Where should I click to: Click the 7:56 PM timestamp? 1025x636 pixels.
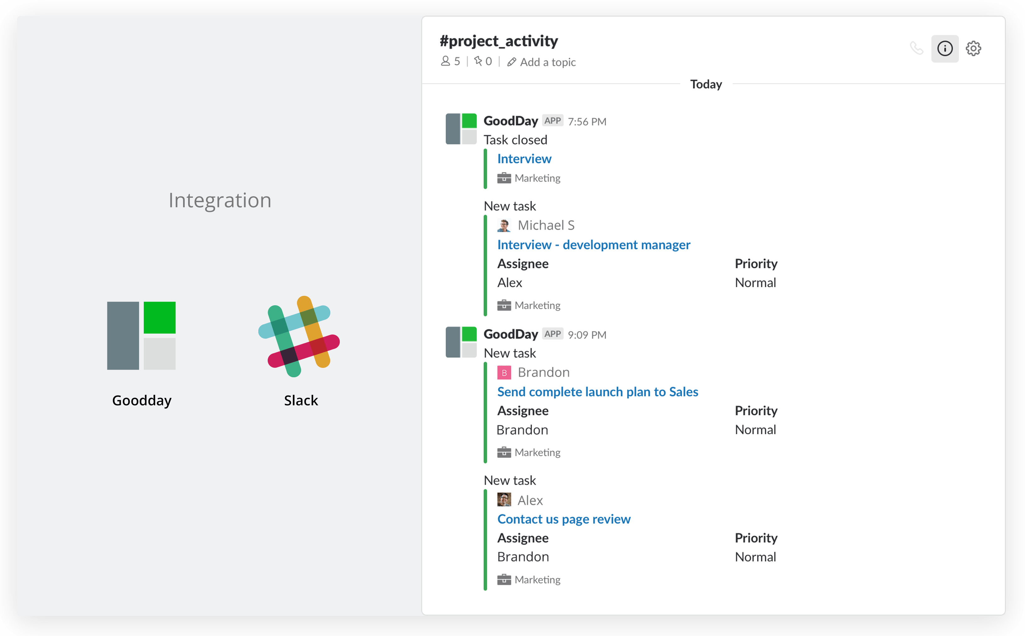pyautogui.click(x=587, y=122)
